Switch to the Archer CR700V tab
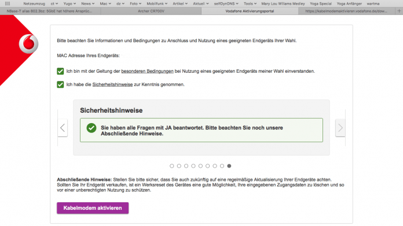This screenshot has height=226, width=403. click(151, 11)
